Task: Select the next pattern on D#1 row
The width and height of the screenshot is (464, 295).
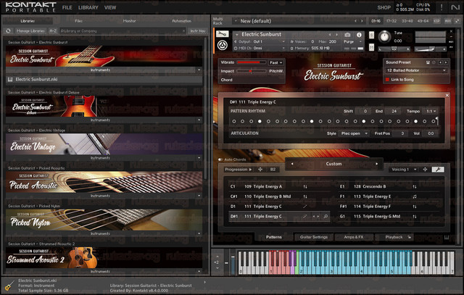Action: coord(318,216)
